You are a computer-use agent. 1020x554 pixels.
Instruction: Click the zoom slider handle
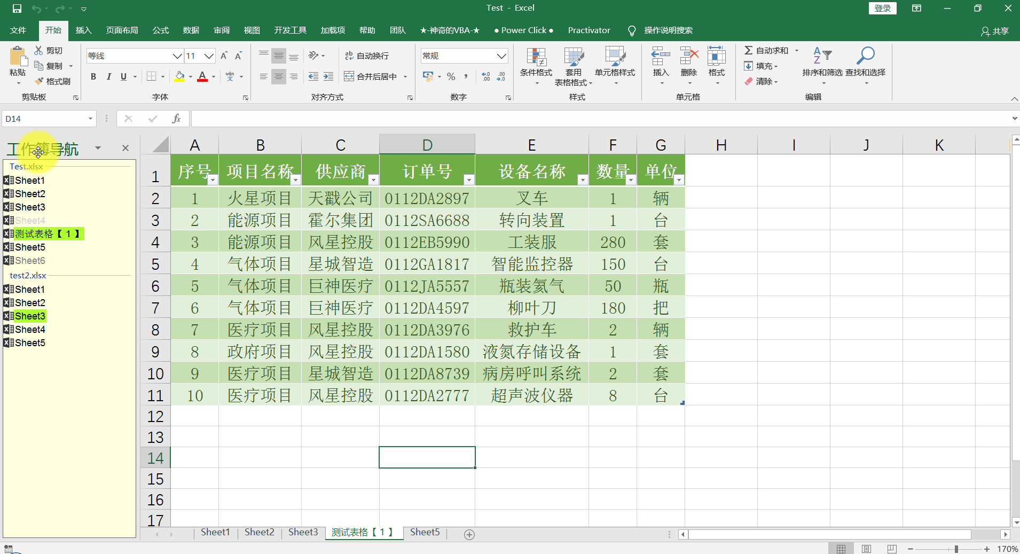point(956,549)
